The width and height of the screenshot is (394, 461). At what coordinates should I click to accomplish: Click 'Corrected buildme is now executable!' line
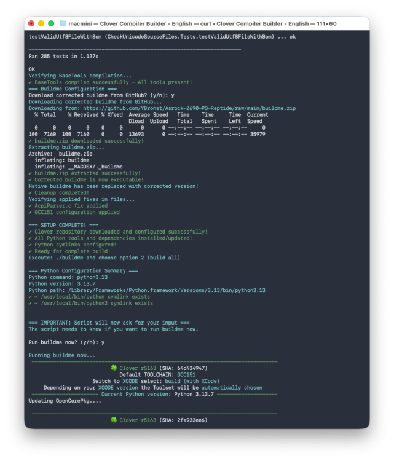[x=86, y=179]
